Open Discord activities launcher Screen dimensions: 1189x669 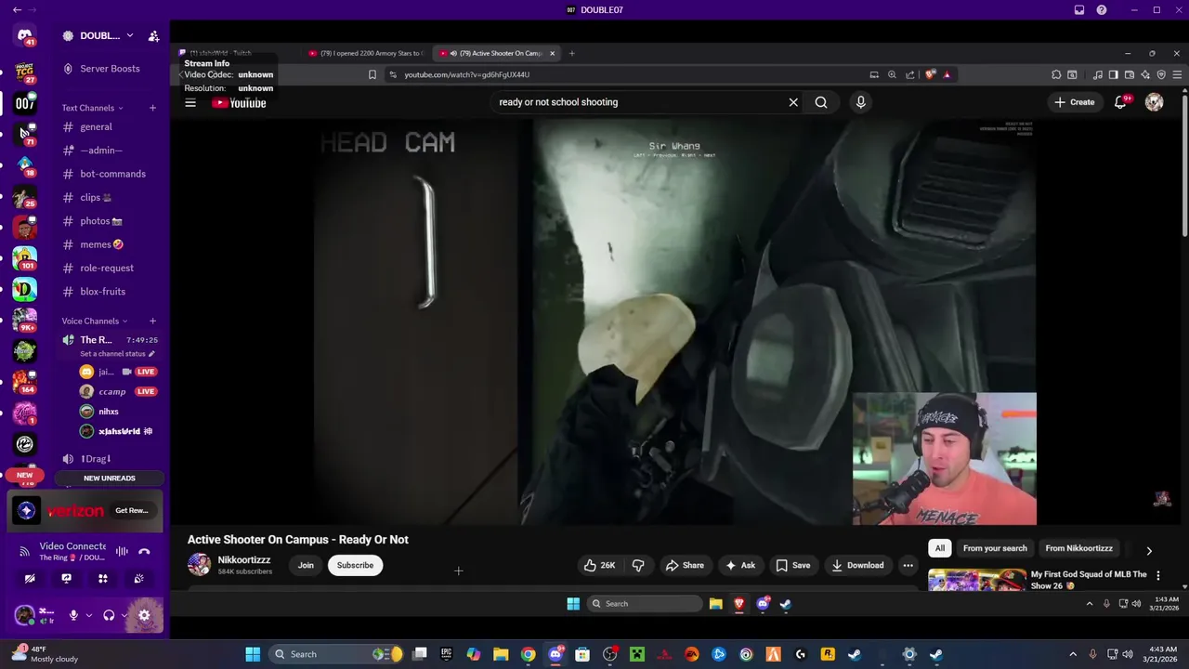[x=102, y=578]
